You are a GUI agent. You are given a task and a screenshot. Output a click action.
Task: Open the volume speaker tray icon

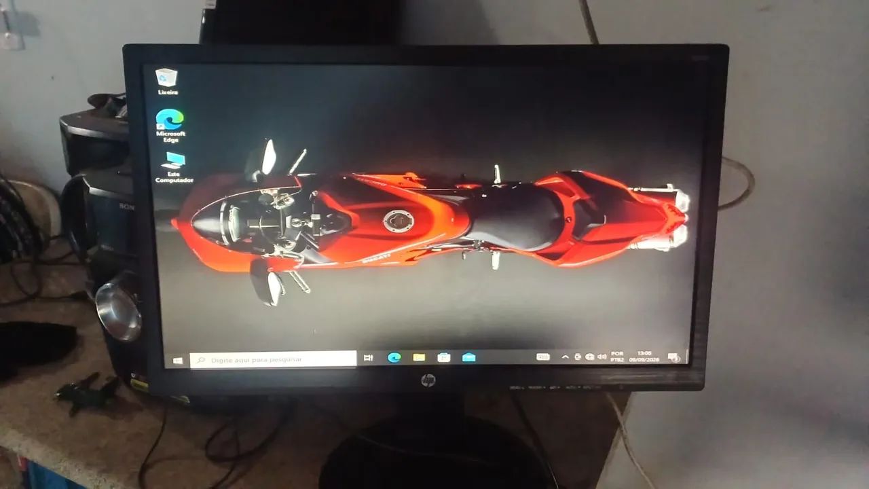tap(602, 357)
